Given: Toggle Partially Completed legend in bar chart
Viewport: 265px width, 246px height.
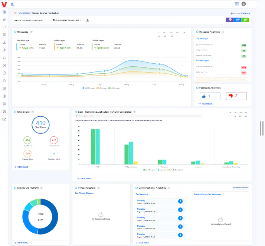Looking at the screenshot, I should [175, 170].
